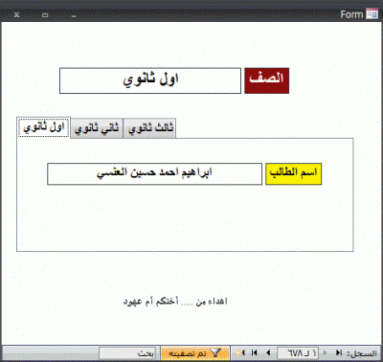The height and width of the screenshot is (362, 383).
Task: Click the yellow اسم الطالب label
Action: pos(293,174)
